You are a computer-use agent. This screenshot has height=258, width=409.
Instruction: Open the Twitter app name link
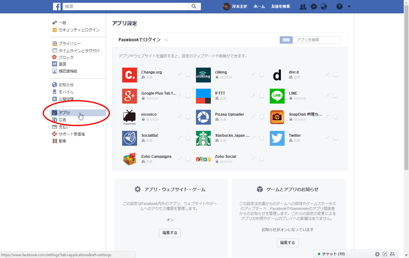coord(295,136)
